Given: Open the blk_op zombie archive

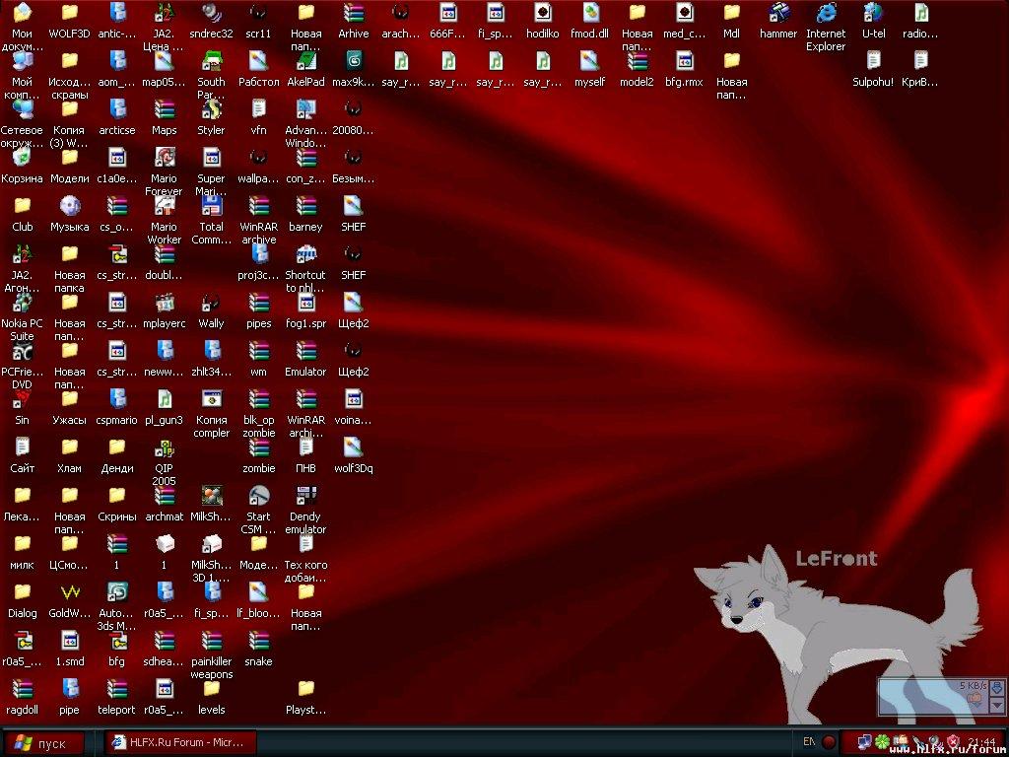Looking at the screenshot, I should click(259, 399).
